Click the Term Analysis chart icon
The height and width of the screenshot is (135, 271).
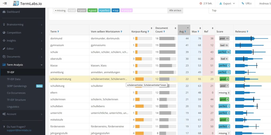pos(4,65)
